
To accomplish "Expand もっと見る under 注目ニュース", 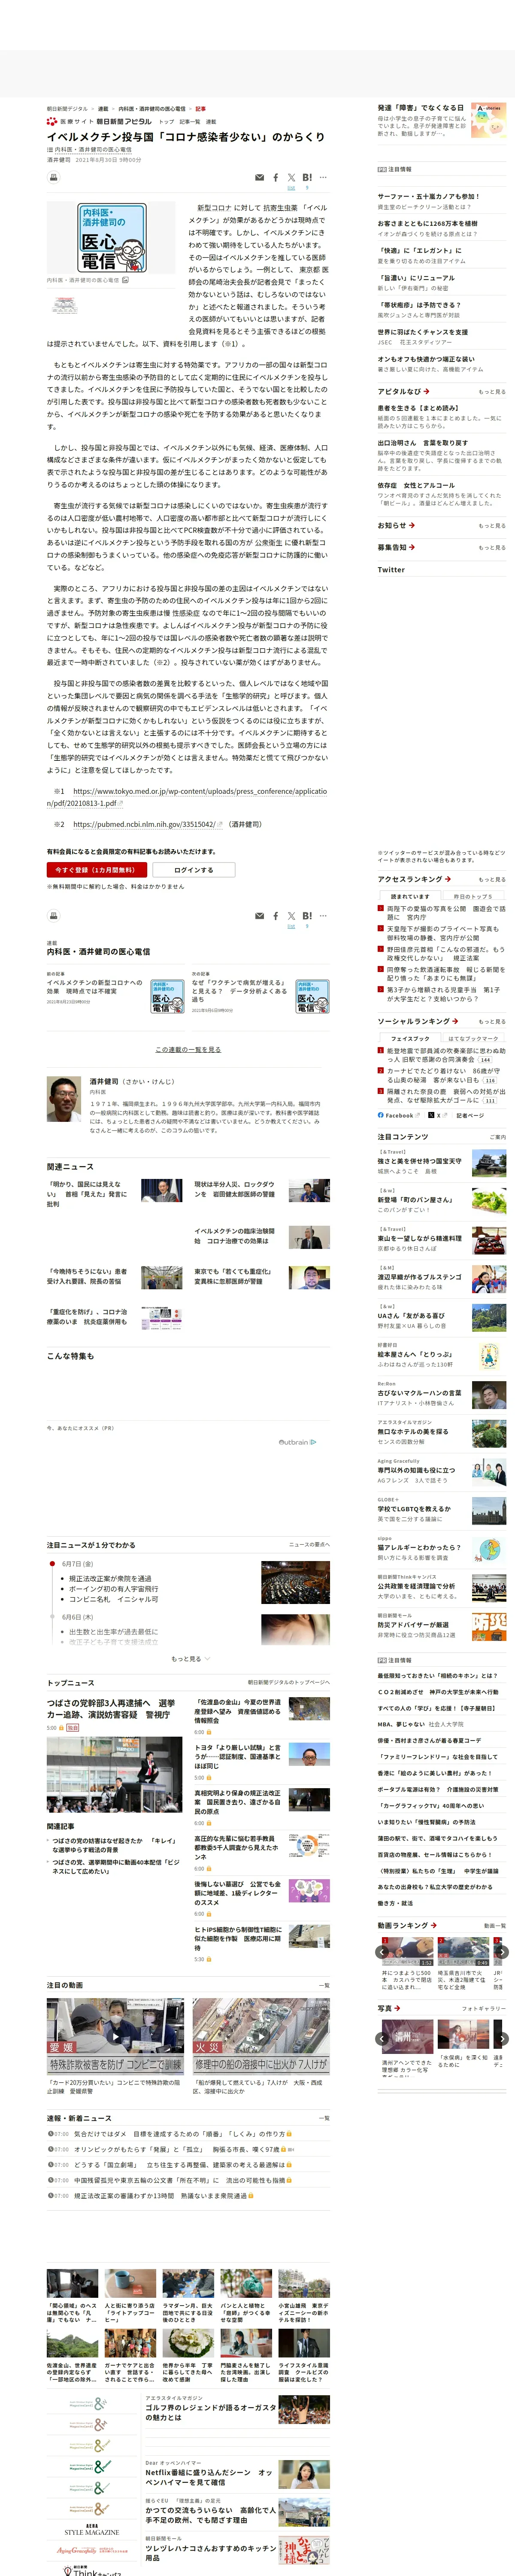I will (190, 1658).
